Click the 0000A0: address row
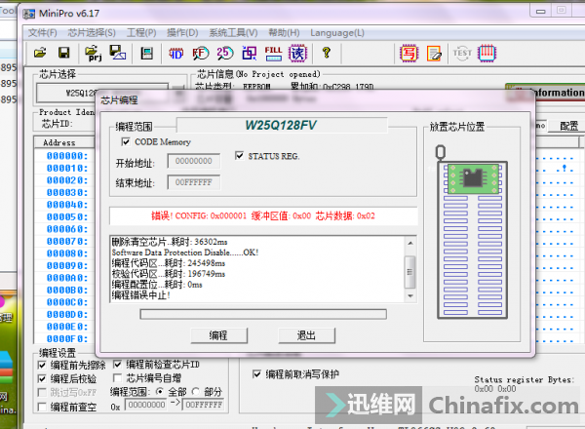585x429 pixels. coord(66,278)
